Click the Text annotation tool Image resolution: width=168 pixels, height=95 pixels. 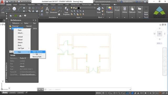[47, 10]
